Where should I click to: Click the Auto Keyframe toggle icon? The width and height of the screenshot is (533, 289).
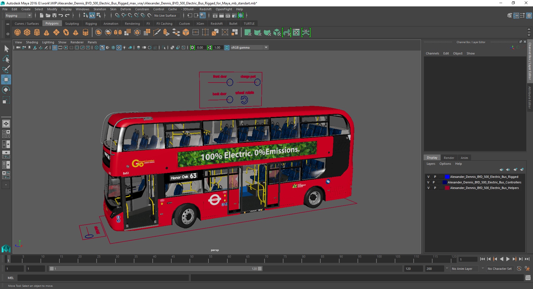(x=519, y=269)
